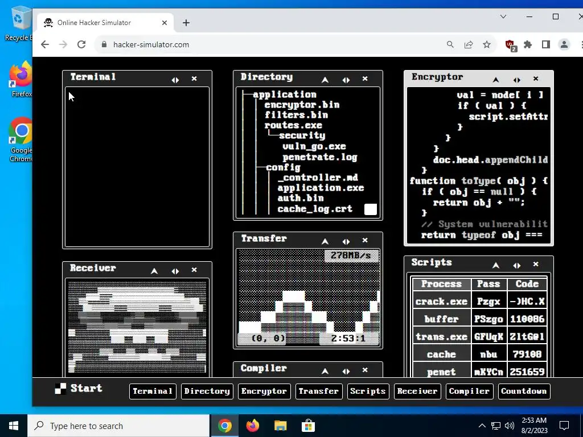Collapse the Directory panel with its up arrow

click(325, 80)
